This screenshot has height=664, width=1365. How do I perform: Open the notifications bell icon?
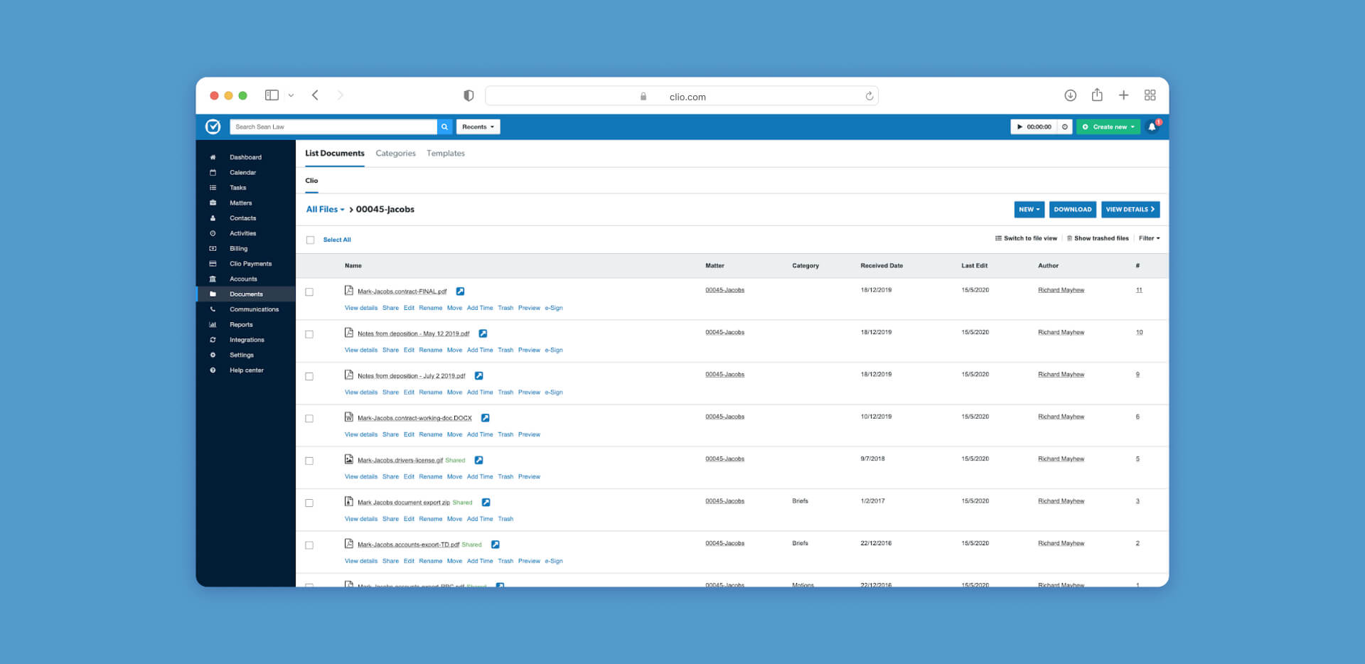[1152, 127]
